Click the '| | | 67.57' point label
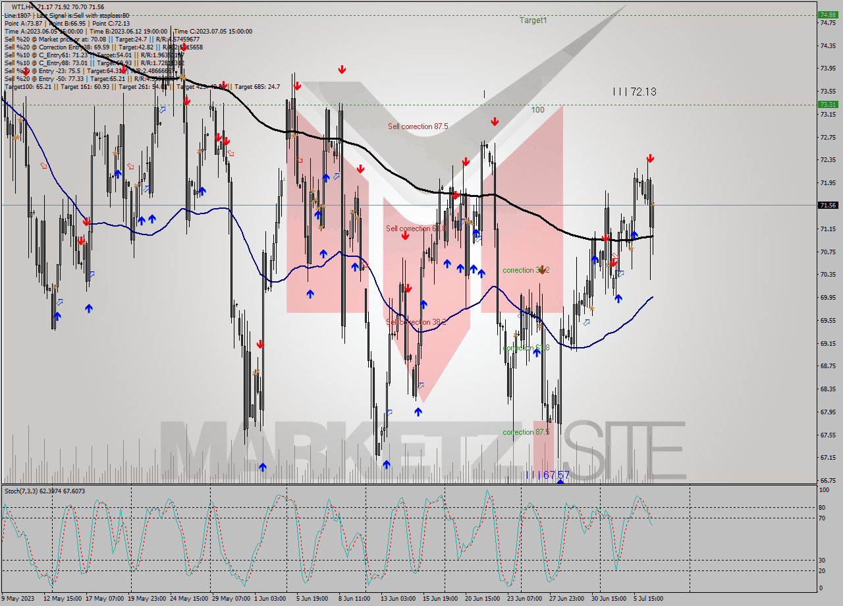Viewport: 843px width, 606px height. [547, 475]
